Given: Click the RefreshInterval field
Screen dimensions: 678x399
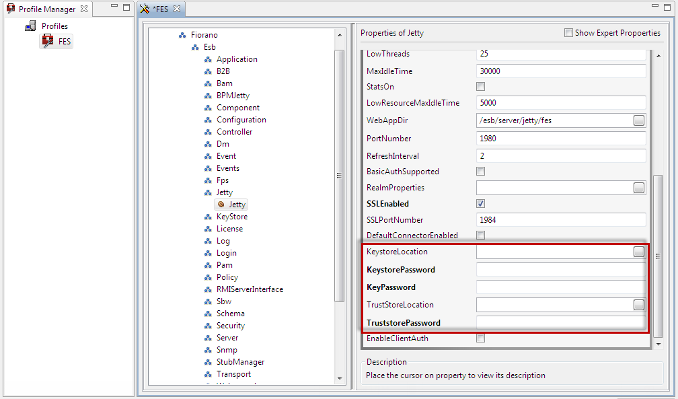Looking at the screenshot, I should 561,156.
